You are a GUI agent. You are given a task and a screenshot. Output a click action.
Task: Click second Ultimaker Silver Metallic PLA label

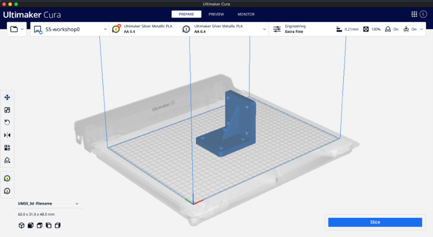218,26
